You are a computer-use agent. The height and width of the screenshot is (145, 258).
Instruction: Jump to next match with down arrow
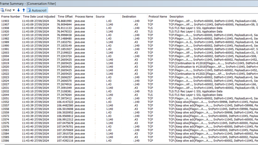18,10
